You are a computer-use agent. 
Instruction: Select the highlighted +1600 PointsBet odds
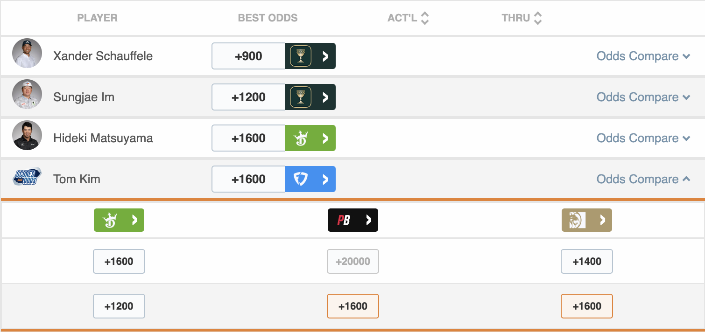click(353, 306)
